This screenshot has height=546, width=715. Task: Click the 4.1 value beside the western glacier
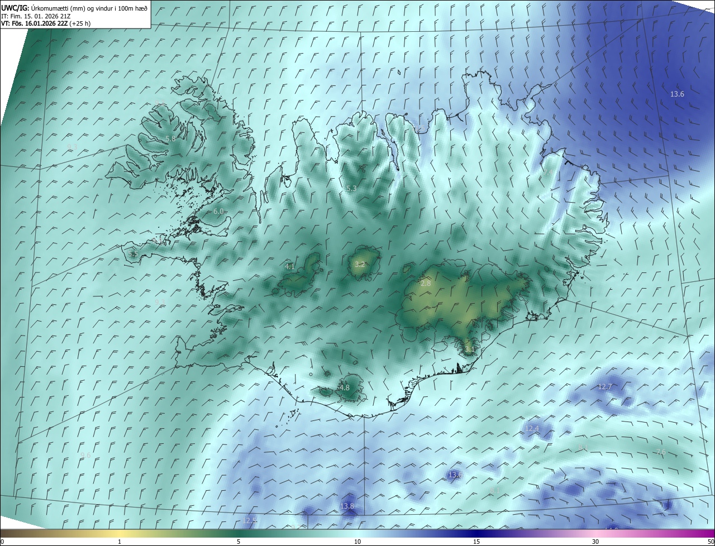coord(290,266)
